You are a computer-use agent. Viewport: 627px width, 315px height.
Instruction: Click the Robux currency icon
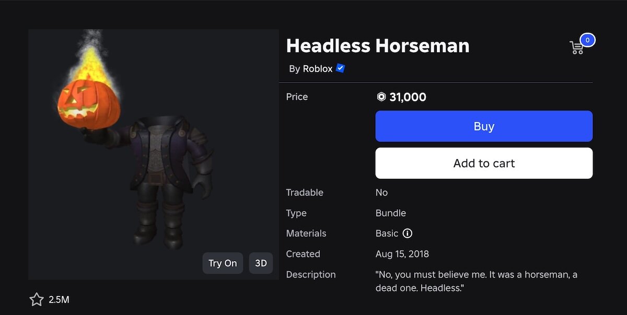[381, 97]
